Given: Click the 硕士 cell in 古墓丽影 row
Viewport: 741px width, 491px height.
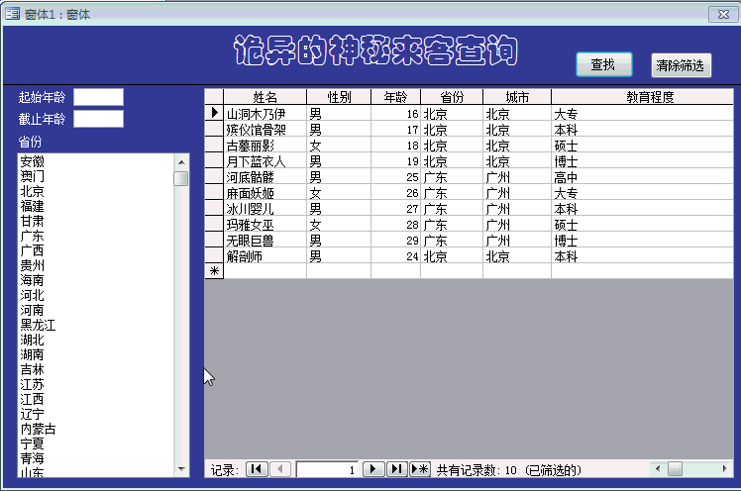Looking at the screenshot, I should coord(643,146).
